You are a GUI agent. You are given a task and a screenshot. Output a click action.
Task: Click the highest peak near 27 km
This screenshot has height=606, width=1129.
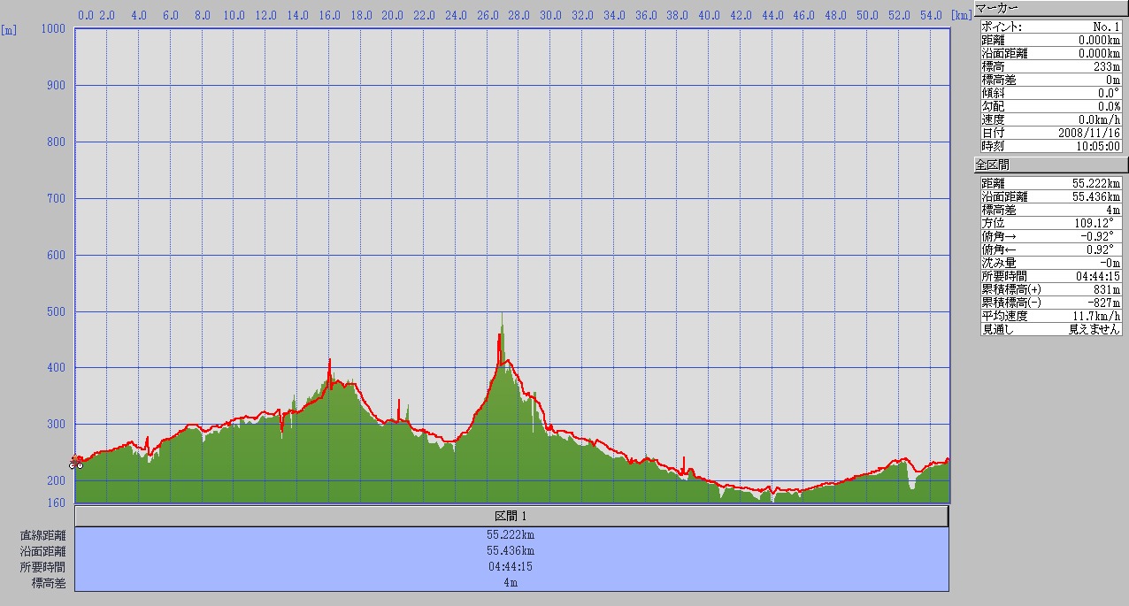pyautogui.click(x=503, y=315)
